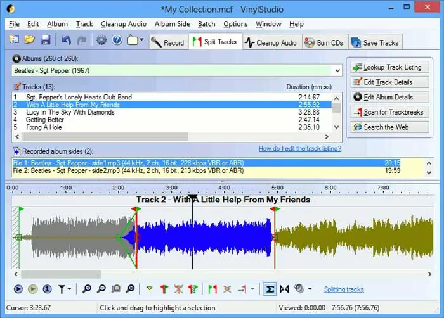
Task: Open the Album menu
Action: tap(57, 24)
